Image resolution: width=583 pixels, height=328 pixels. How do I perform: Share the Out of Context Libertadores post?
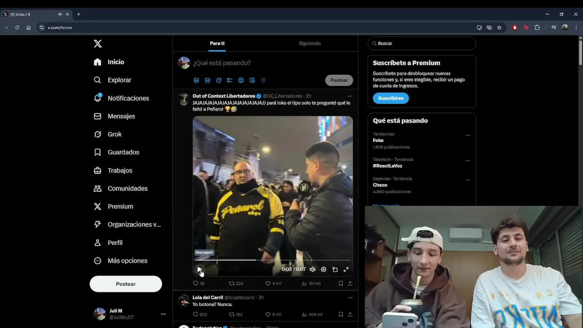tap(350, 283)
